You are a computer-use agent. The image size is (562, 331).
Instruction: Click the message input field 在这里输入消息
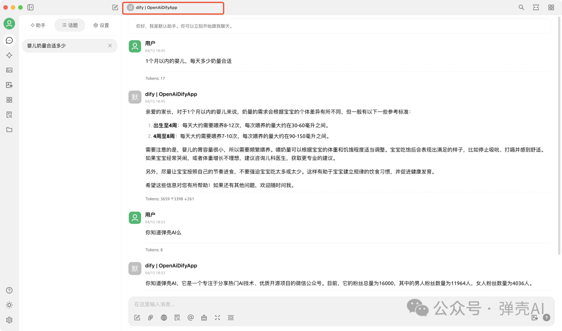click(340, 304)
